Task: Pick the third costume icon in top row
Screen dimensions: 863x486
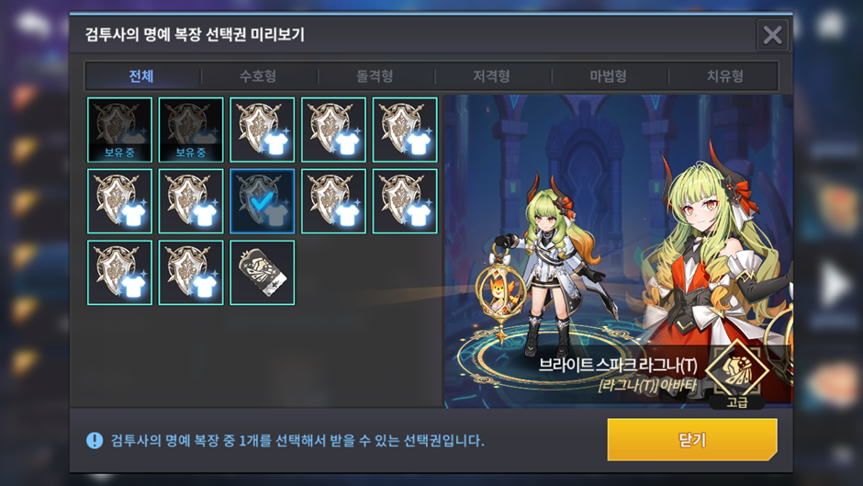Action: [262, 130]
